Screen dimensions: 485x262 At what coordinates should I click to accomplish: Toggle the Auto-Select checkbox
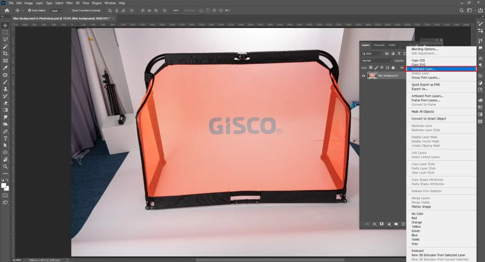pyautogui.click(x=30, y=10)
